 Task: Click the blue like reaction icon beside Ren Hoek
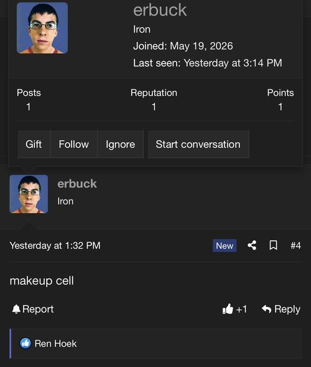pyautogui.click(x=26, y=343)
